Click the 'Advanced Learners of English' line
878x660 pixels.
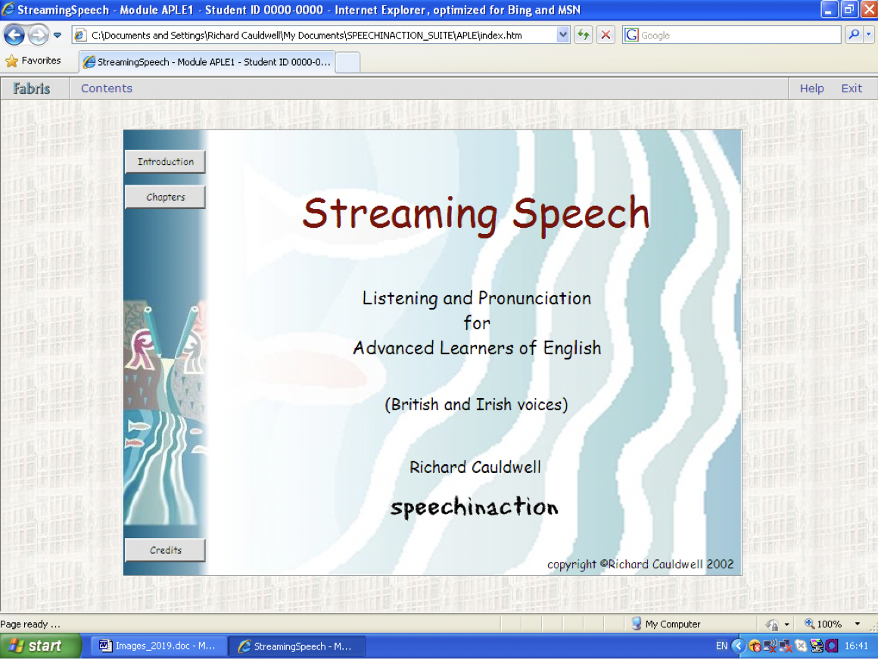pos(477,348)
